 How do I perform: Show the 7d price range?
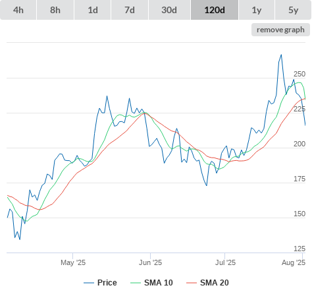point(130,10)
